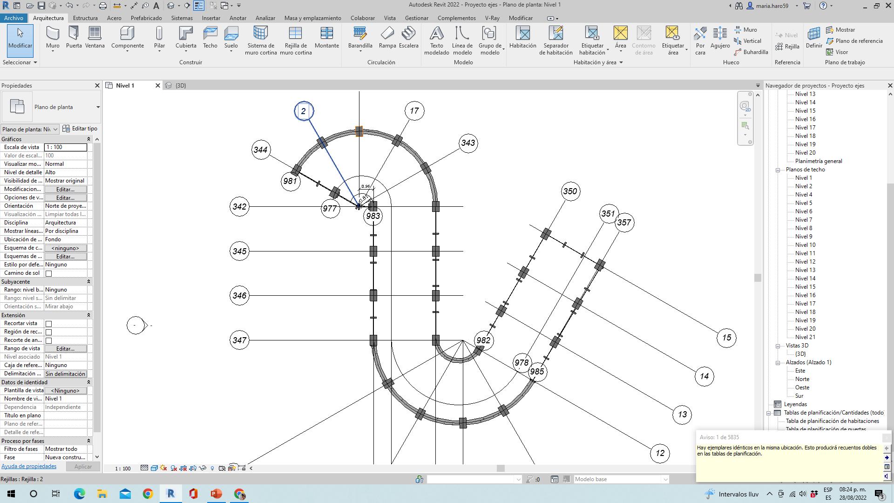Switch to the {3D} view tab

180,86
